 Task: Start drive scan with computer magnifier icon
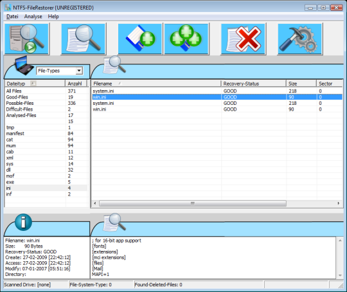(x=26, y=39)
